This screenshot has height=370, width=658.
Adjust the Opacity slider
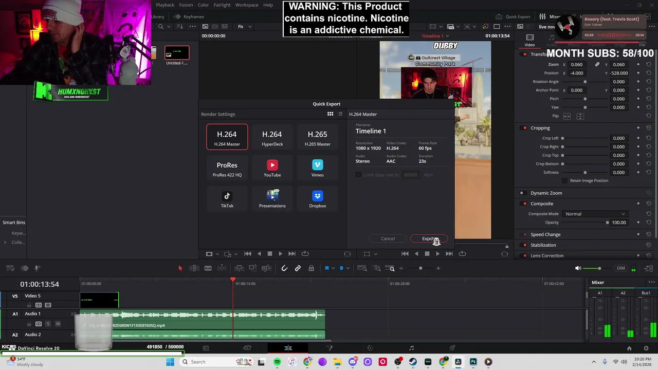(x=584, y=223)
